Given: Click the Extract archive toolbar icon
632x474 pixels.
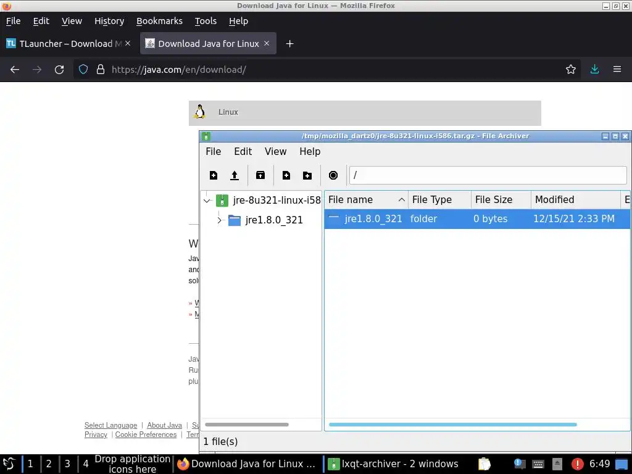Looking at the screenshot, I should click(x=260, y=175).
